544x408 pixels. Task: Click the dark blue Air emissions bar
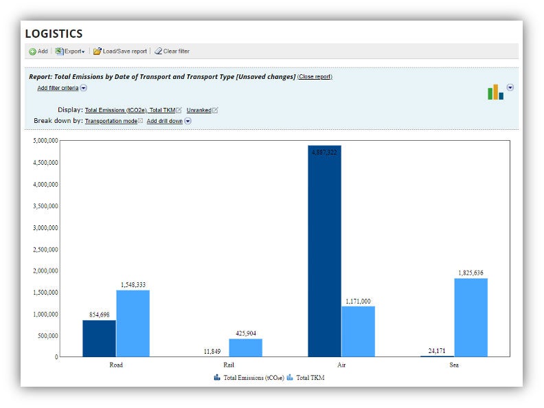(x=324, y=251)
